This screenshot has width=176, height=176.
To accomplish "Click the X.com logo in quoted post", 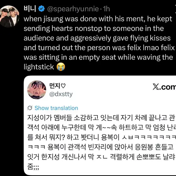I will [164, 87].
